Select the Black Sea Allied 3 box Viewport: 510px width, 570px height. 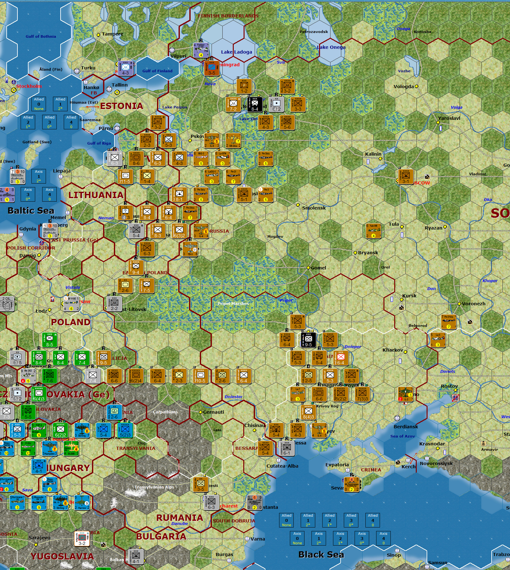pyautogui.click(x=351, y=520)
